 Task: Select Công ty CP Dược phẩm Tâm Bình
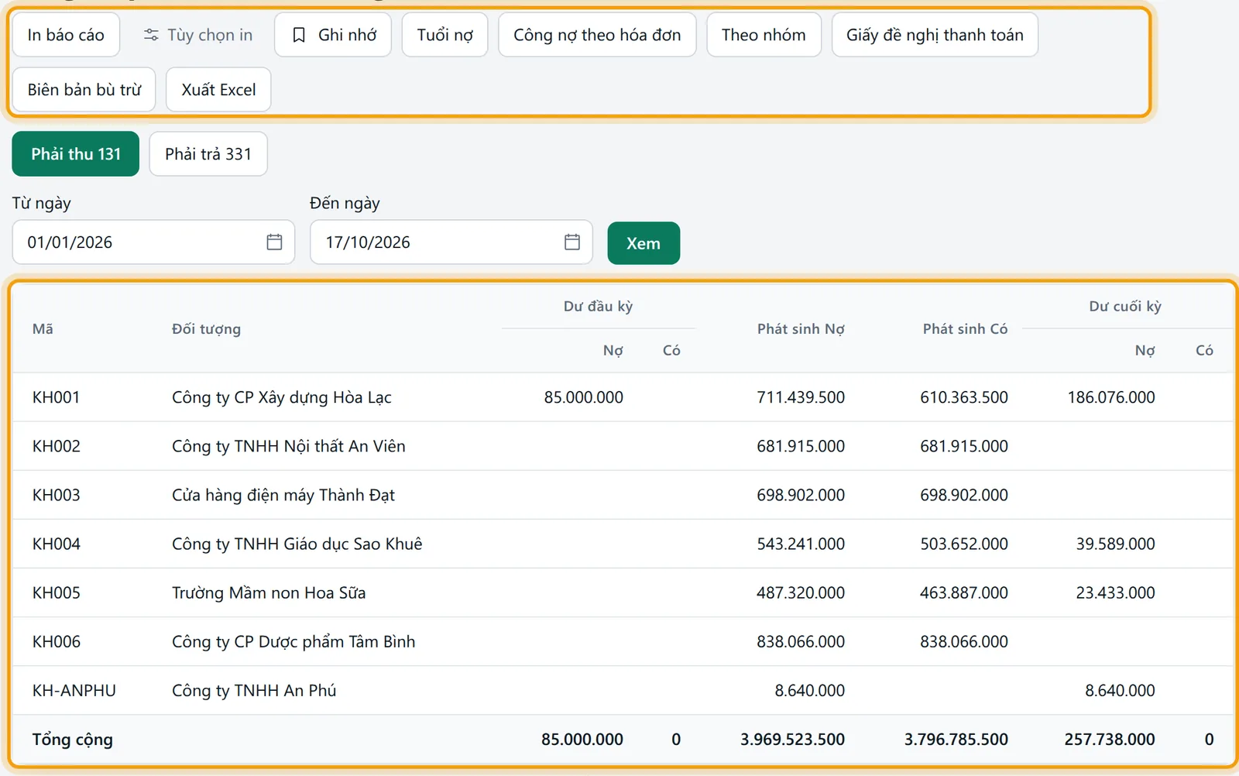click(293, 641)
